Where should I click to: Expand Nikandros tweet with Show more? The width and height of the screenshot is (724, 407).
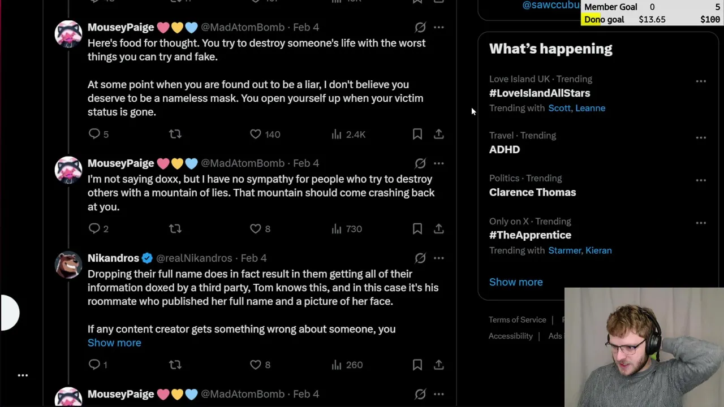(114, 343)
